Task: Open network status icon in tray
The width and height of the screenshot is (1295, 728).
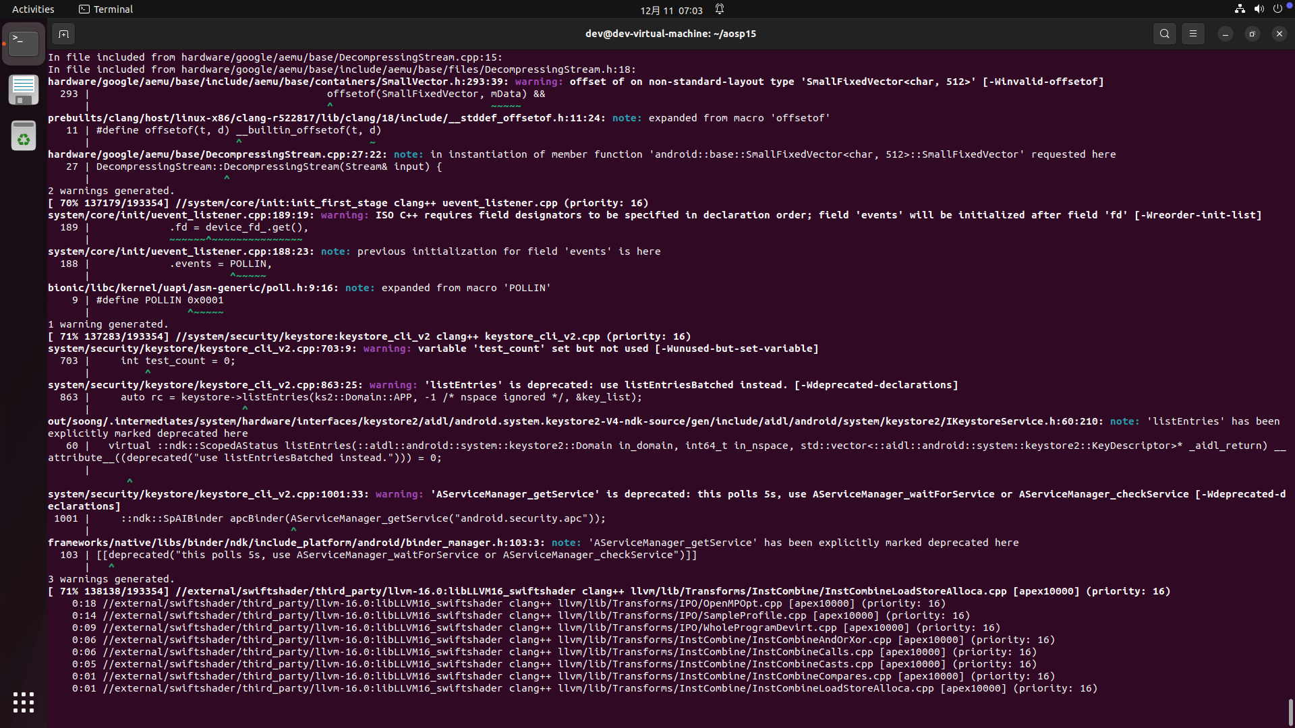Action: click(1240, 9)
